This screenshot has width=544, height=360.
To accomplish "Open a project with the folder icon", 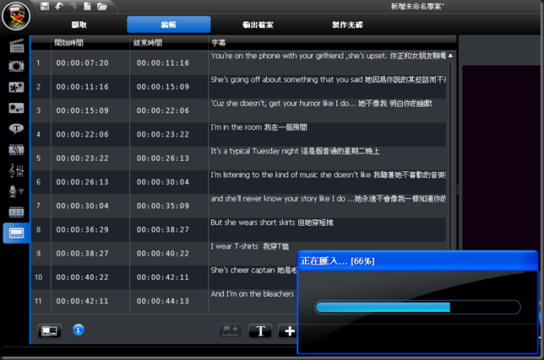I will pyautogui.click(x=102, y=6).
